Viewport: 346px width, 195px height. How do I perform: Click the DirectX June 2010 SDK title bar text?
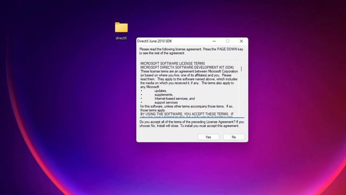pyautogui.click(x=155, y=41)
